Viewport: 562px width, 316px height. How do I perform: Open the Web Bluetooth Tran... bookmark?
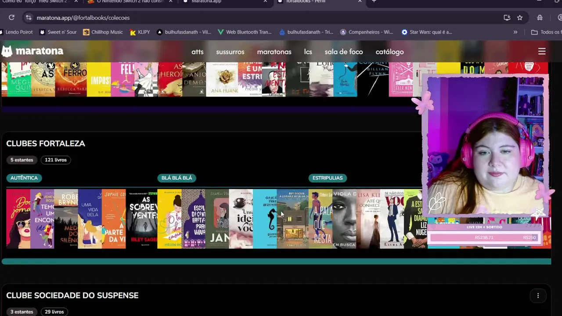tap(245, 32)
